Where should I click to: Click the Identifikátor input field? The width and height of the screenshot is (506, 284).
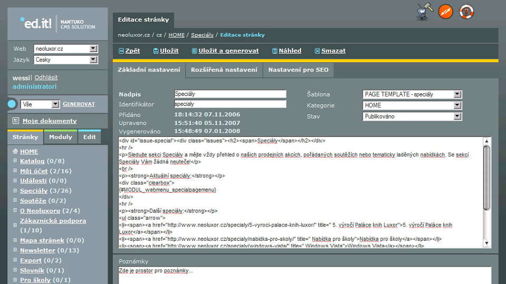pos(230,104)
